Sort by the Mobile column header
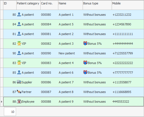 pos(128,5)
